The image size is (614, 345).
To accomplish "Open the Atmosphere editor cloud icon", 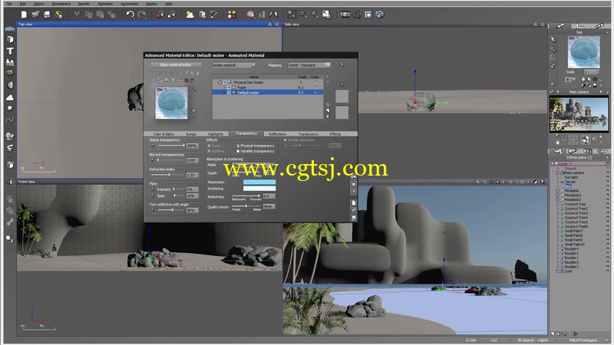I will [190, 15].
